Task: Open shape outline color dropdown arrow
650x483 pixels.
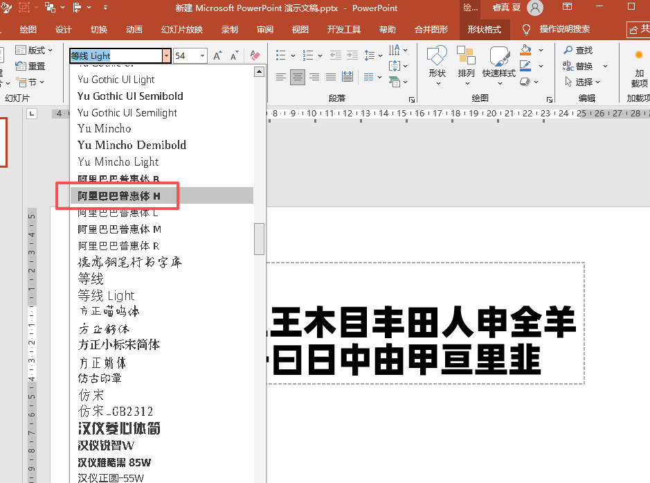Action: [541, 66]
